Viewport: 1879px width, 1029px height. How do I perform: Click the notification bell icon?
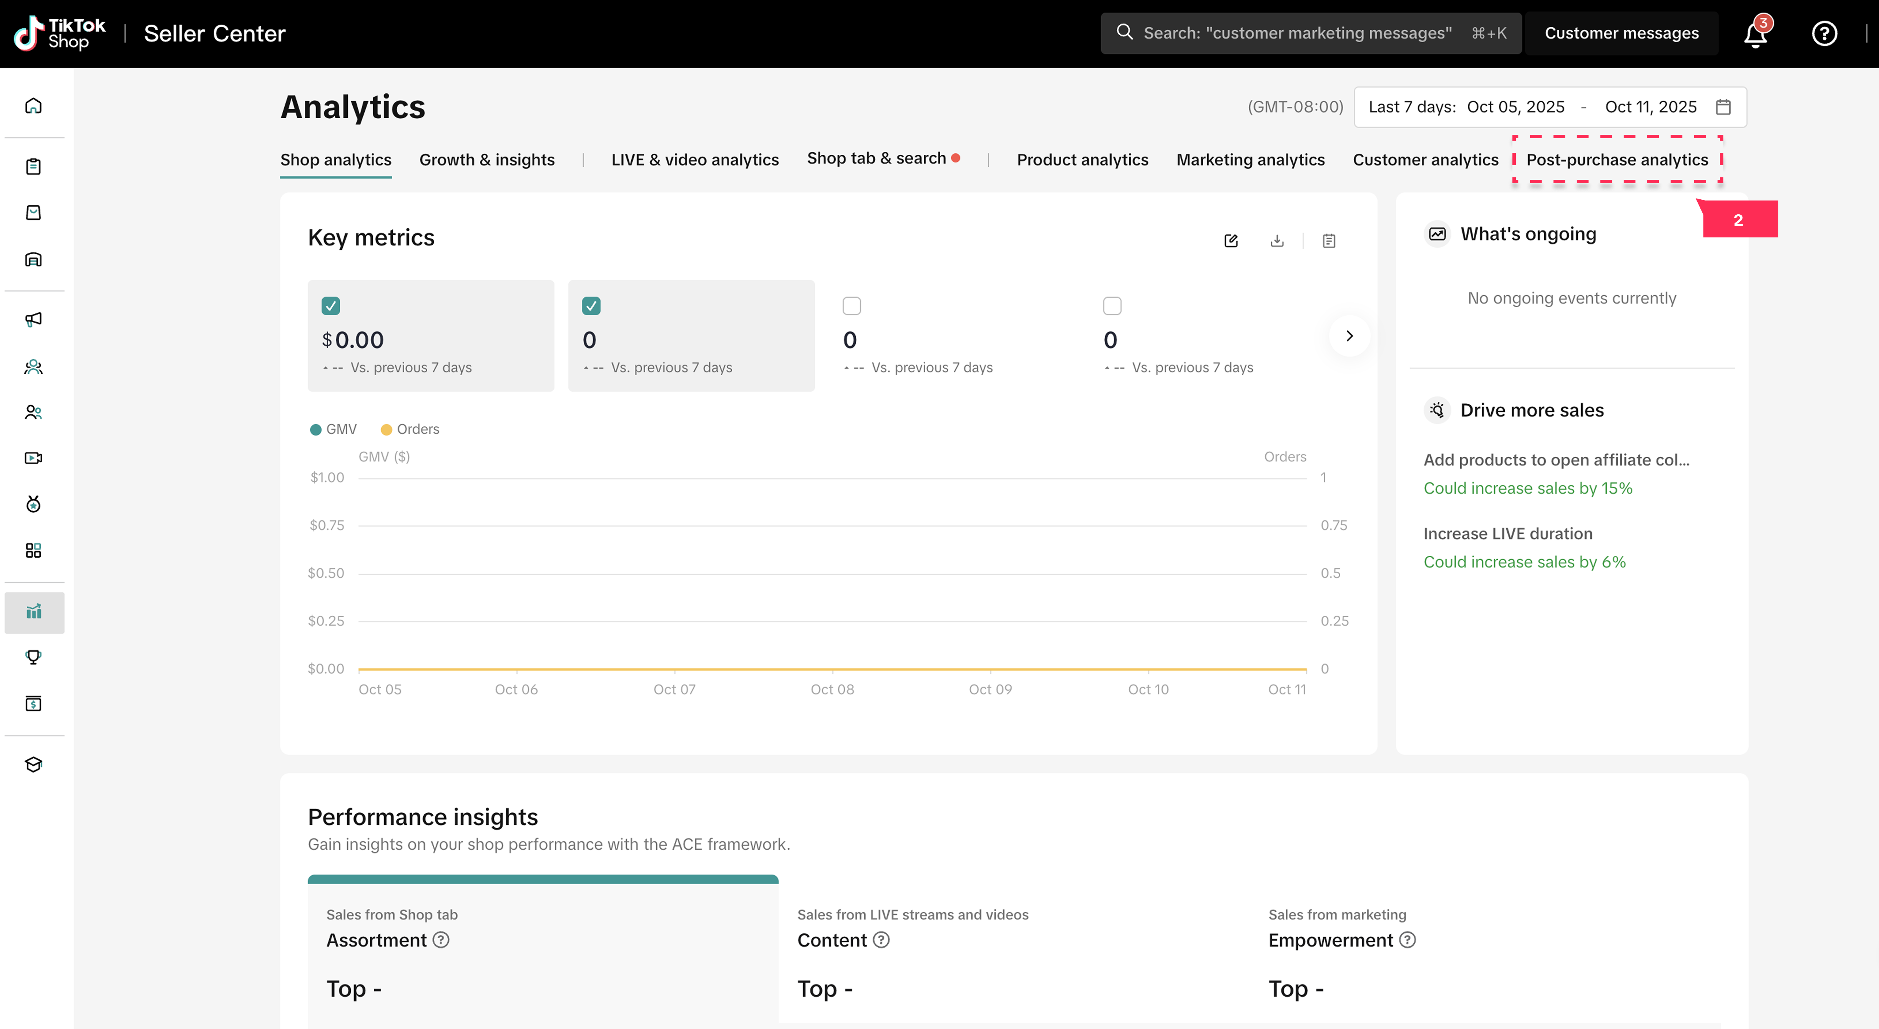point(1755,33)
